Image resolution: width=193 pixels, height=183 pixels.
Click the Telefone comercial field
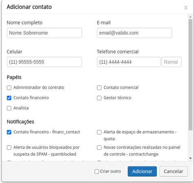129,62
